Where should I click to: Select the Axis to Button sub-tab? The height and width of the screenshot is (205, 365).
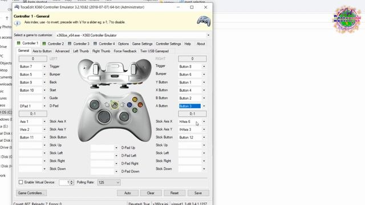point(42,51)
